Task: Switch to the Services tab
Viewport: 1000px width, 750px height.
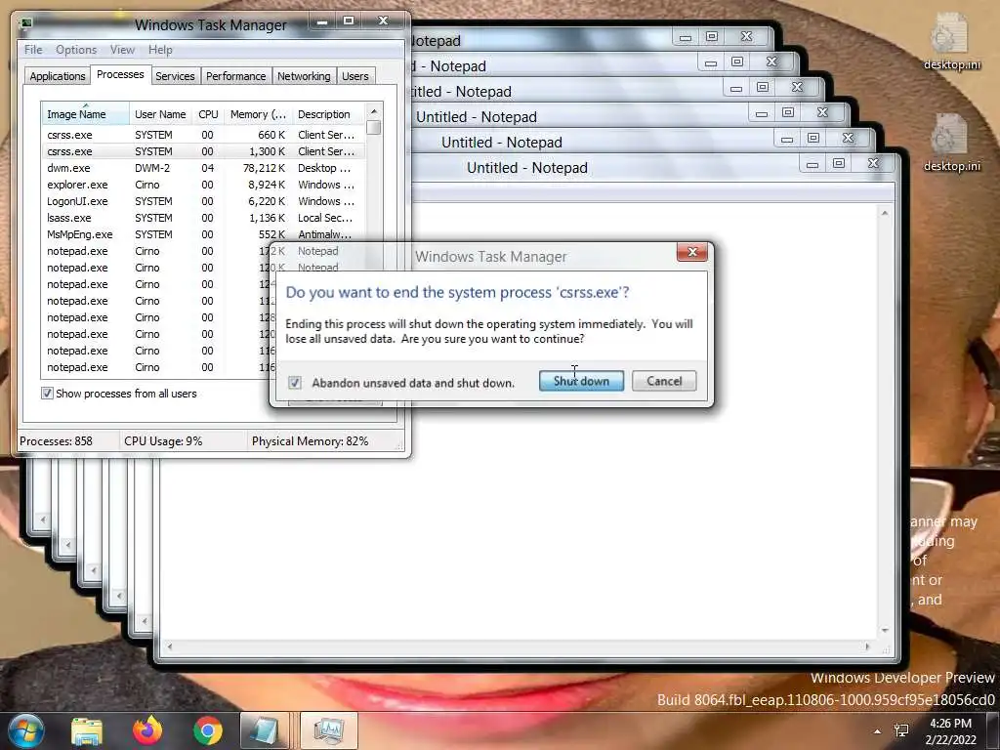Action: 175,76
